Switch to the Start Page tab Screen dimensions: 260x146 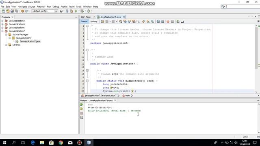click(86, 17)
